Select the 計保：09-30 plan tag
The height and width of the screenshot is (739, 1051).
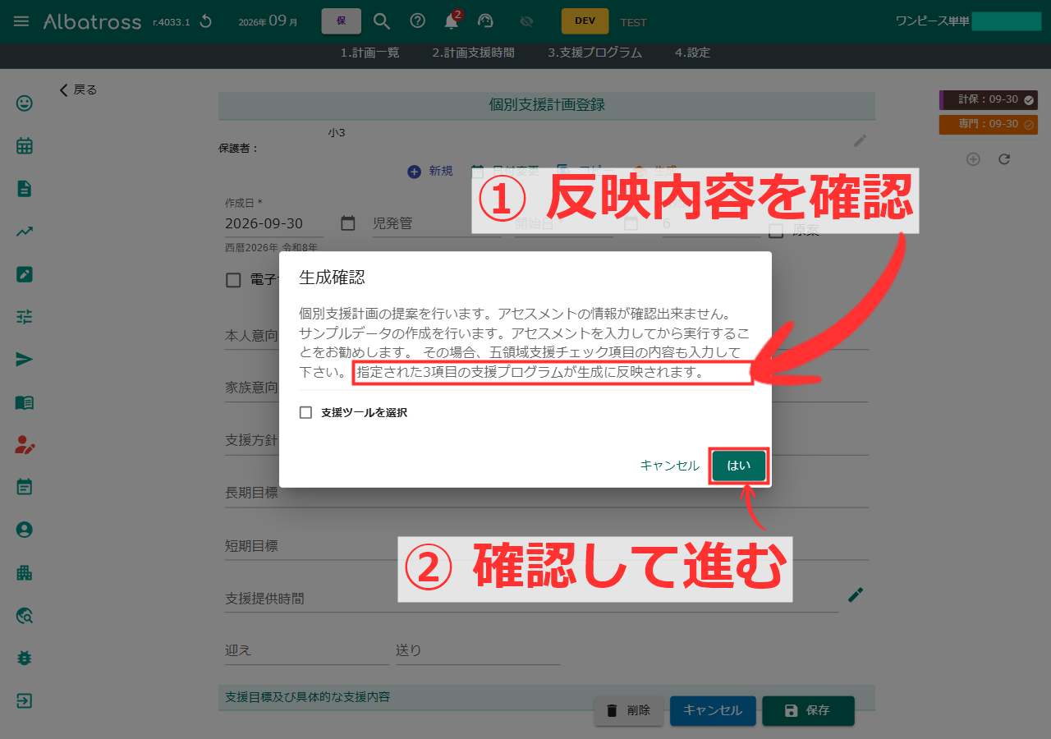pyautogui.click(x=989, y=99)
